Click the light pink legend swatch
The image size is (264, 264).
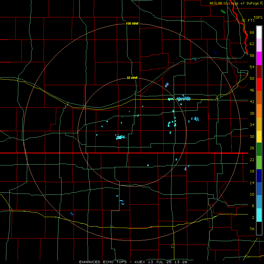click(259, 45)
